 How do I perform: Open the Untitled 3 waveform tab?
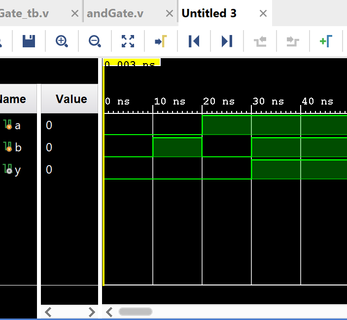(x=209, y=13)
